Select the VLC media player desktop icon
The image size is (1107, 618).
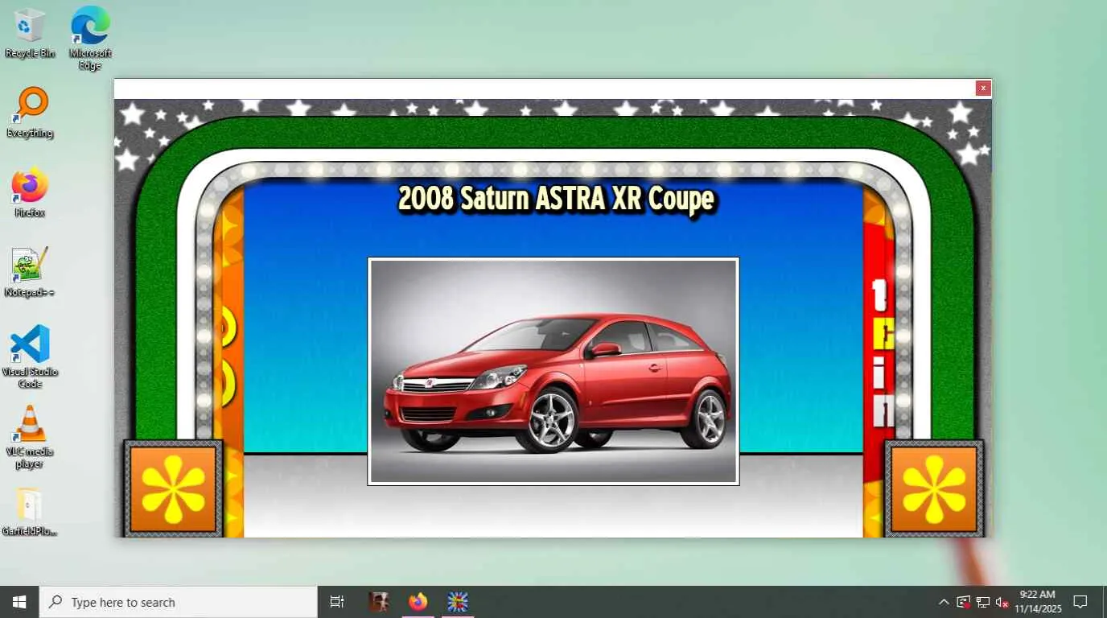30,437
